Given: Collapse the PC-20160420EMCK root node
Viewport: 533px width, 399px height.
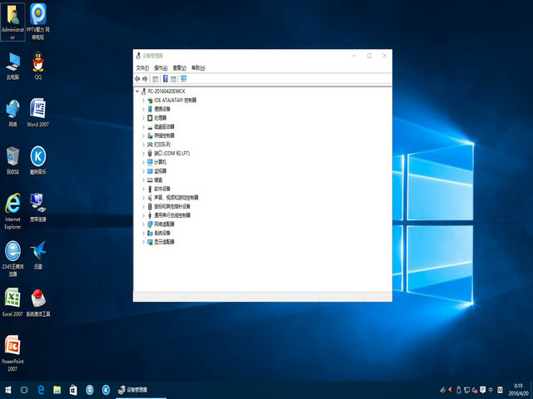Looking at the screenshot, I should coord(137,91).
